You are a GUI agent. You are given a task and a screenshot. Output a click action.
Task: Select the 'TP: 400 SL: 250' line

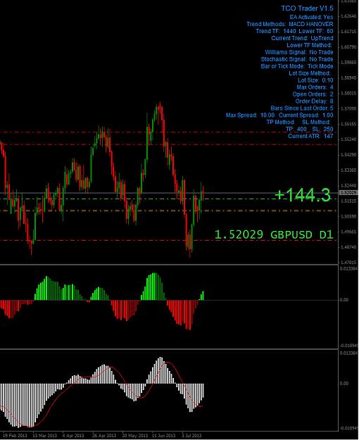[309, 129]
